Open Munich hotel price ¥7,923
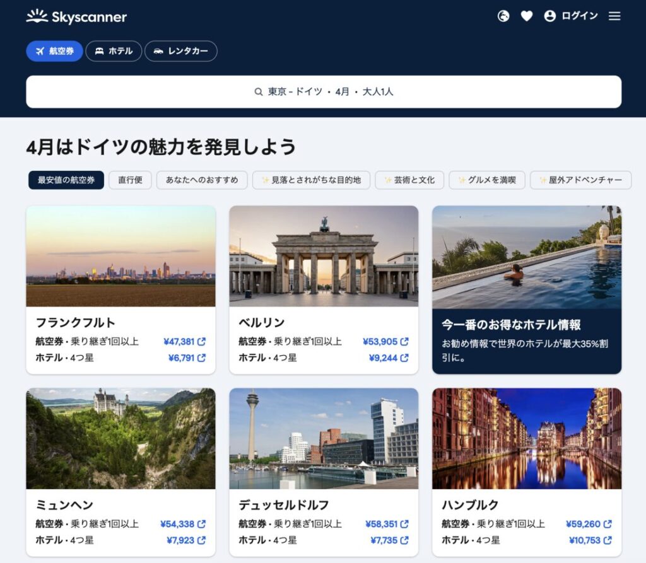Image resolution: width=646 pixels, height=563 pixels. (180, 540)
